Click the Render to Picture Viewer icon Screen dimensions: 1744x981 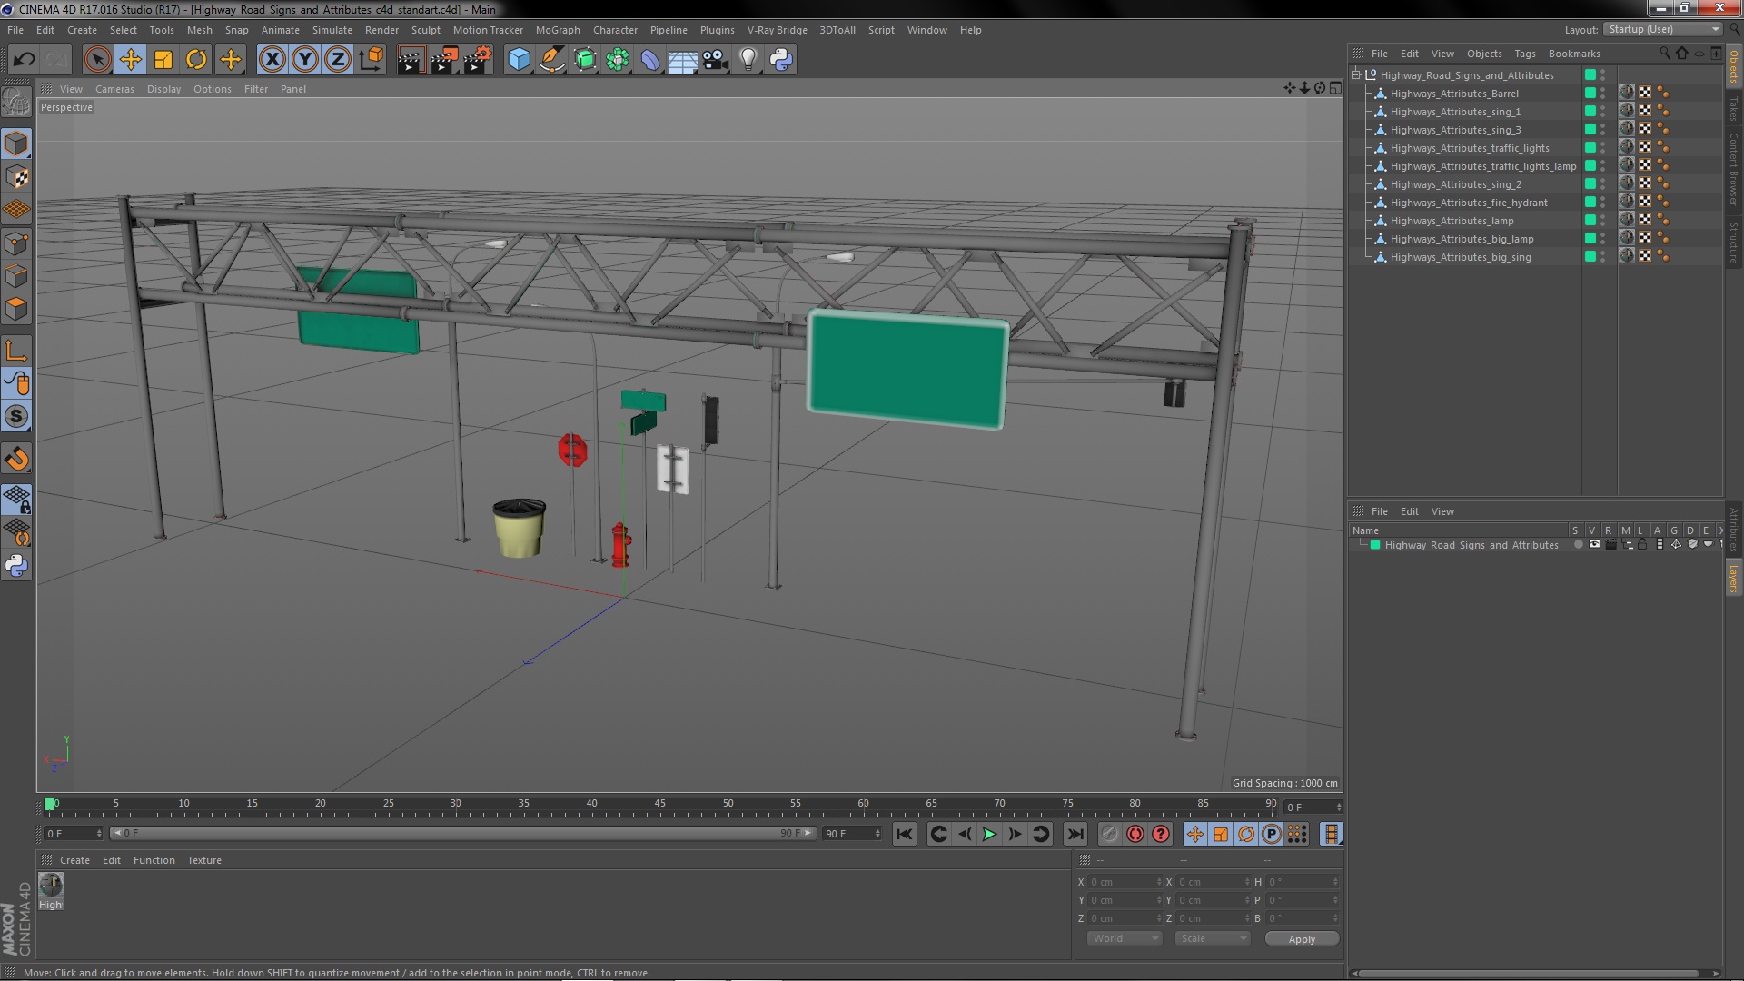[443, 60]
